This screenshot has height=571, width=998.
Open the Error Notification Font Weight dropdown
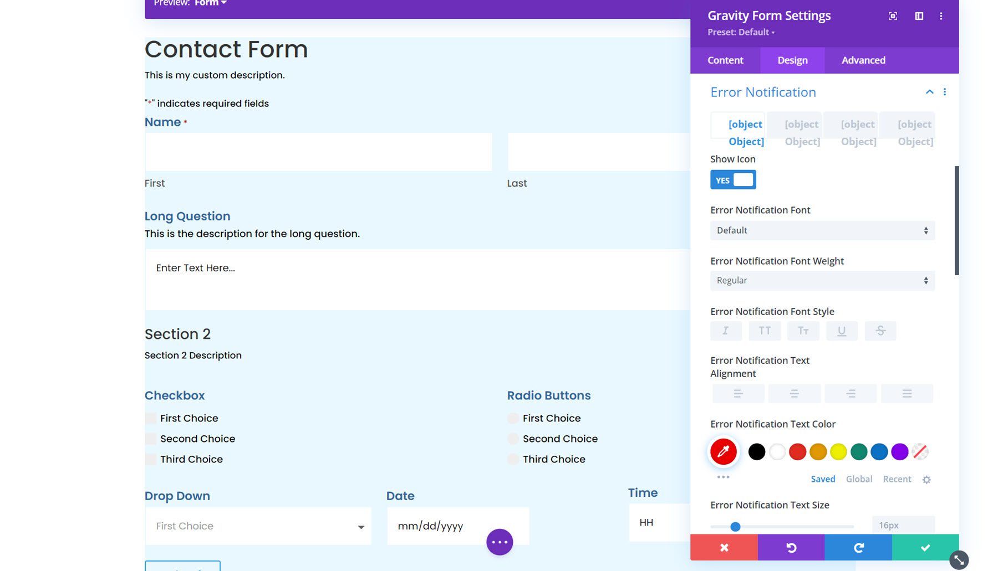(822, 280)
